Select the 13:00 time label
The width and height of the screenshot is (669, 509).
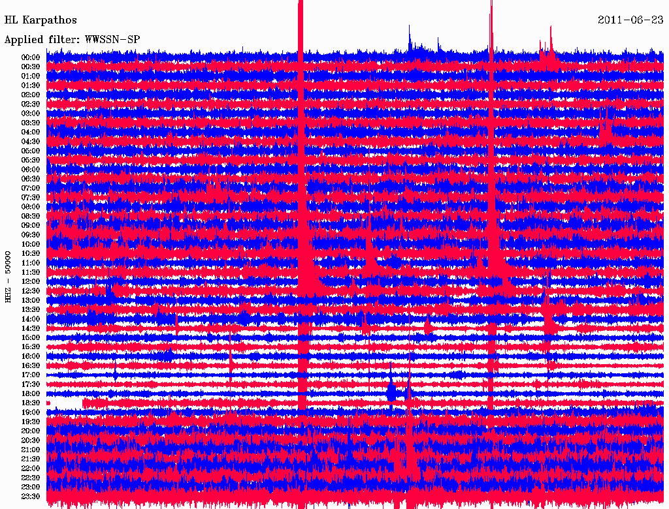[x=31, y=300]
